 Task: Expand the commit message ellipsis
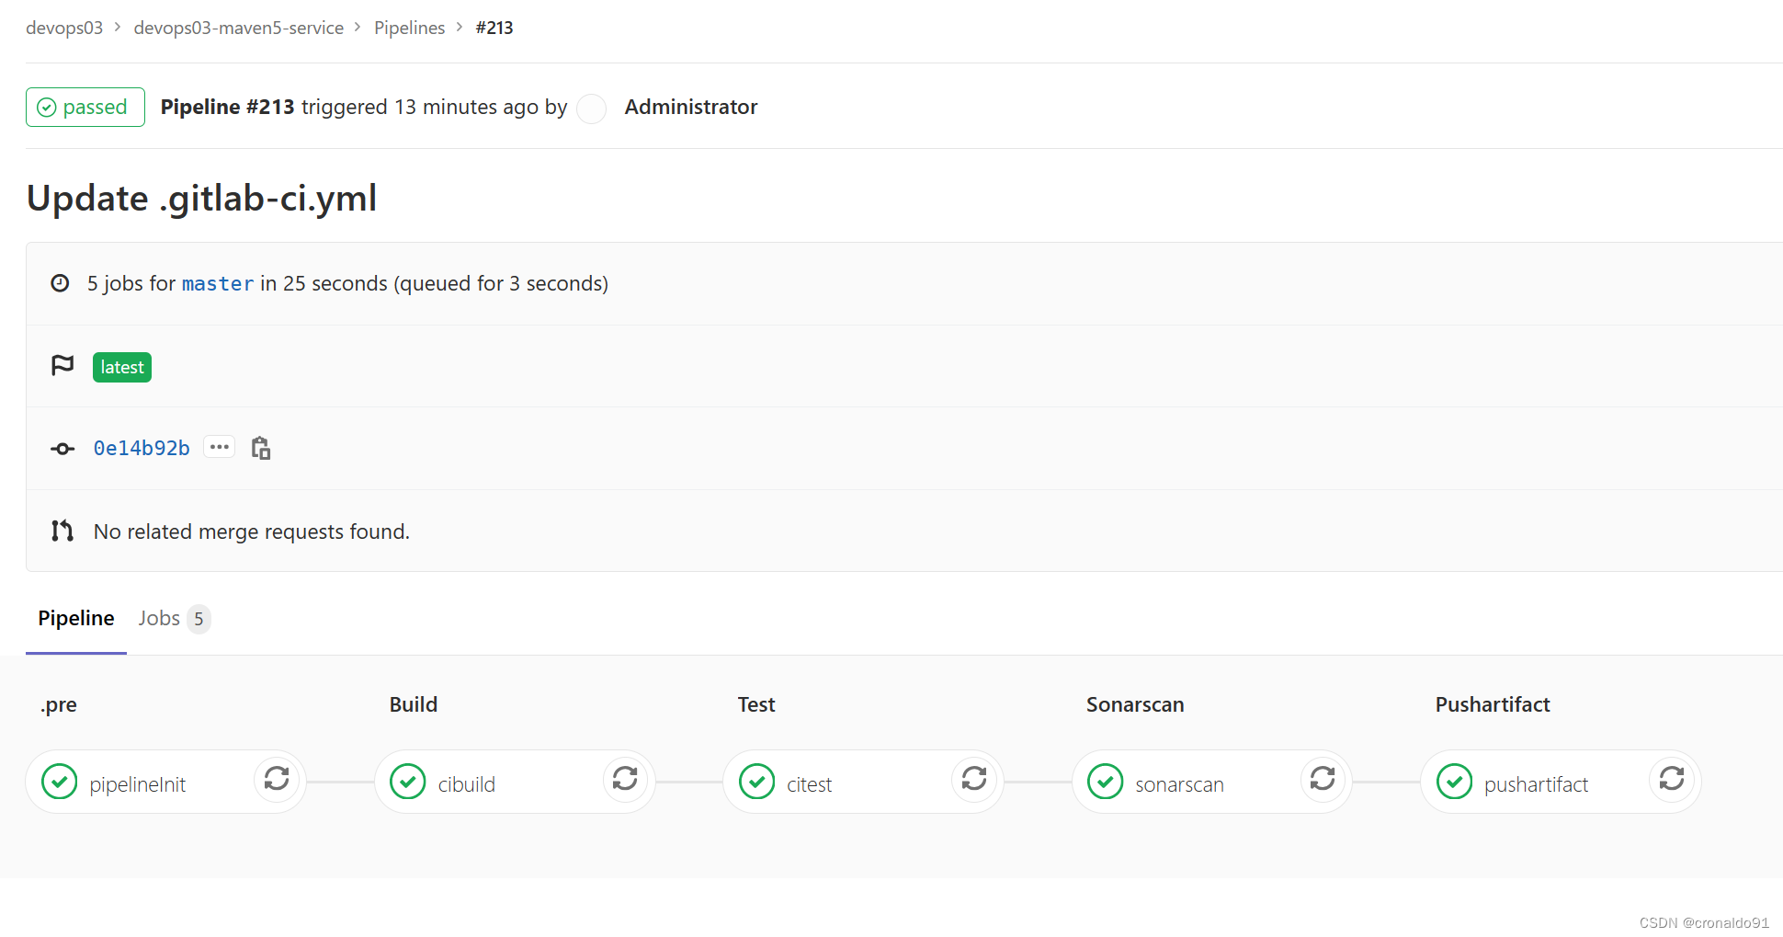click(x=219, y=446)
